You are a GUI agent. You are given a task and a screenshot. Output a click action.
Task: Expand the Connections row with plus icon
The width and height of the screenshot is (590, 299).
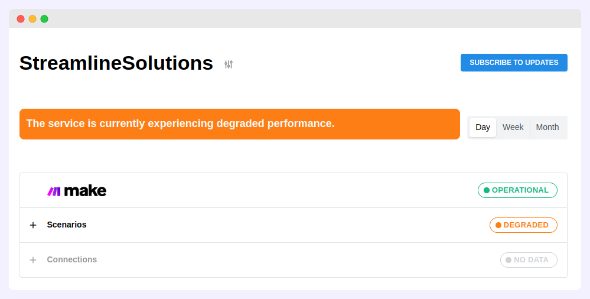point(33,260)
